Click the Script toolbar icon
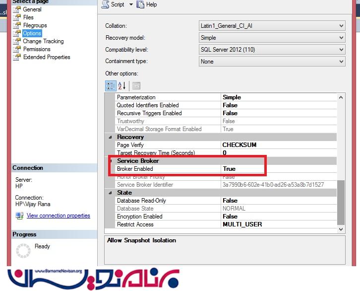 click(105, 4)
